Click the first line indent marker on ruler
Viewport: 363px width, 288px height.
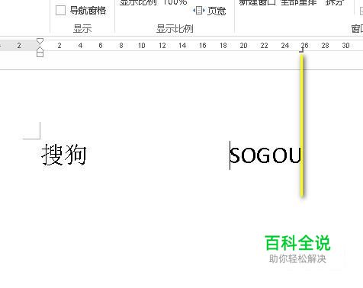click(x=40, y=41)
